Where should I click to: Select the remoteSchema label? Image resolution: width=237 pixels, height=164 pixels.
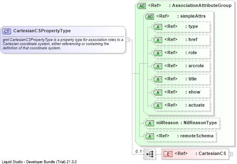click(197, 136)
